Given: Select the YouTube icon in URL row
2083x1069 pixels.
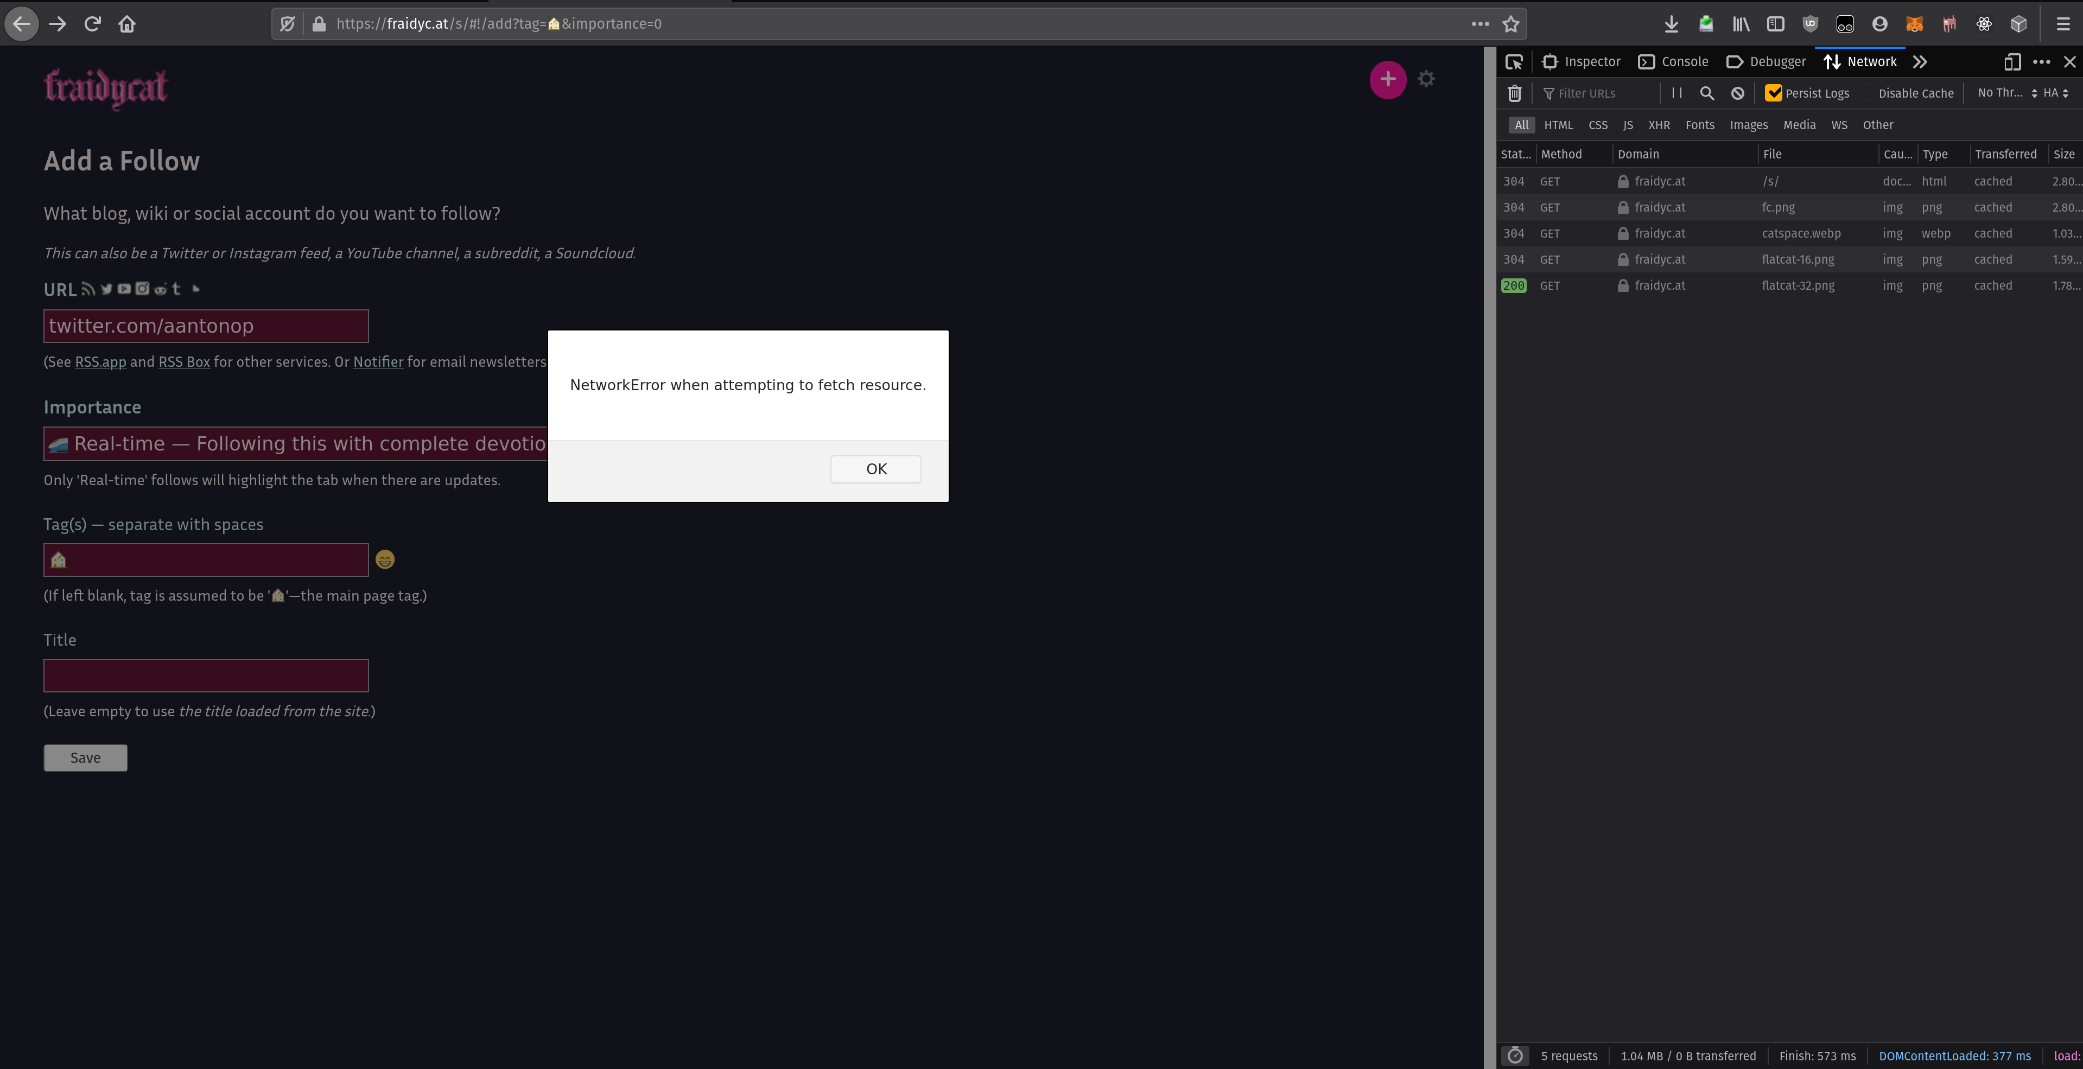Looking at the screenshot, I should click(x=124, y=289).
